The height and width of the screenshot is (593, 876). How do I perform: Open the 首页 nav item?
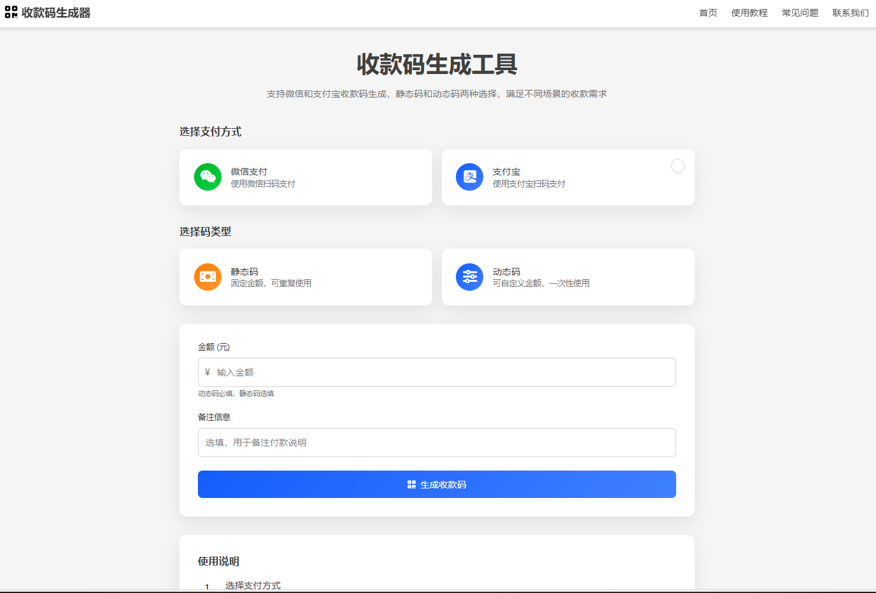[x=708, y=13]
